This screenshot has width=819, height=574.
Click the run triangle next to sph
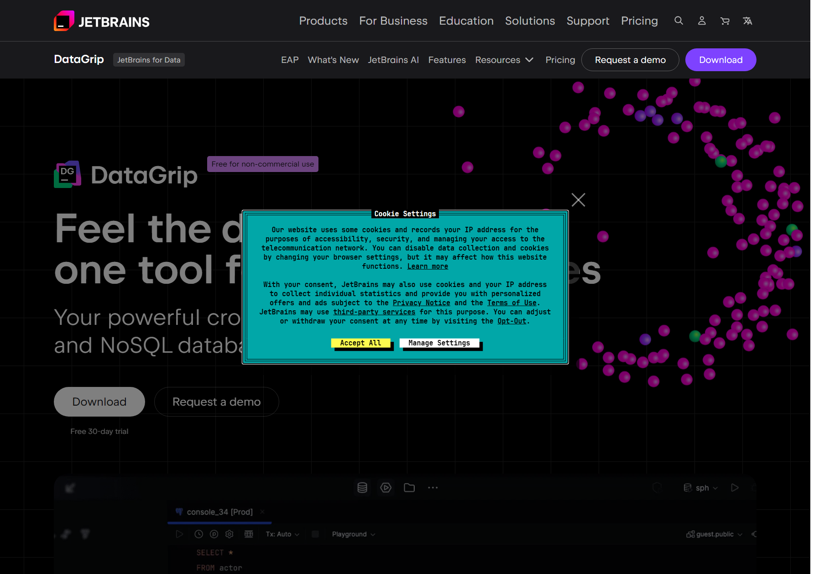point(735,488)
